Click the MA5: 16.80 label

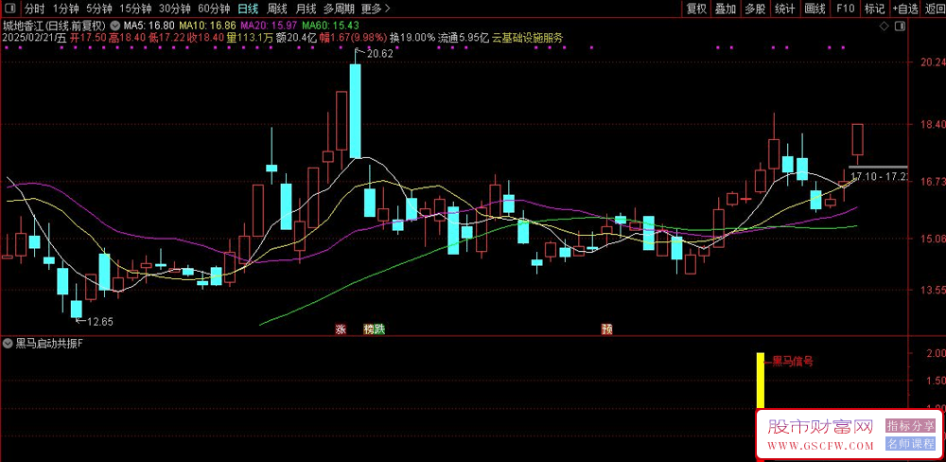149,26
